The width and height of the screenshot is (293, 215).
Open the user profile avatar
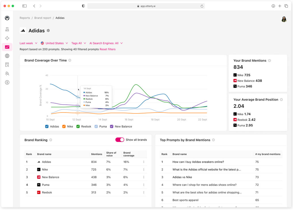coord(284,19)
